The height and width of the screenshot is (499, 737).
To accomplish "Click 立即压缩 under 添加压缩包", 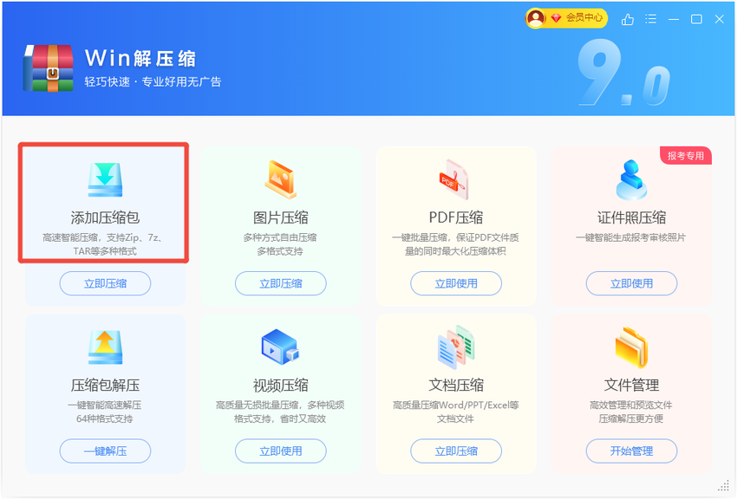I will tap(105, 283).
